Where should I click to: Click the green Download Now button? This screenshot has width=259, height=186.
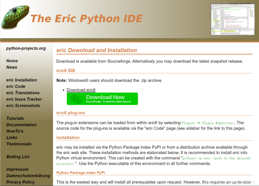point(102,99)
